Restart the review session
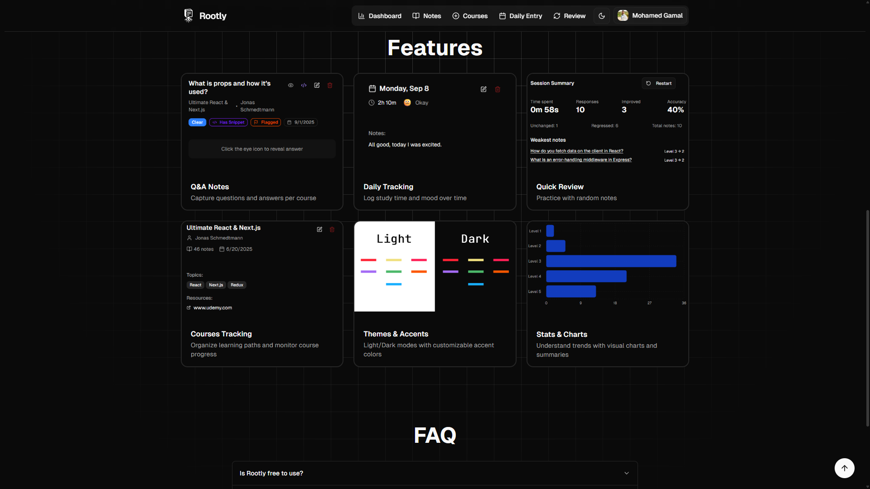 tap(659, 83)
